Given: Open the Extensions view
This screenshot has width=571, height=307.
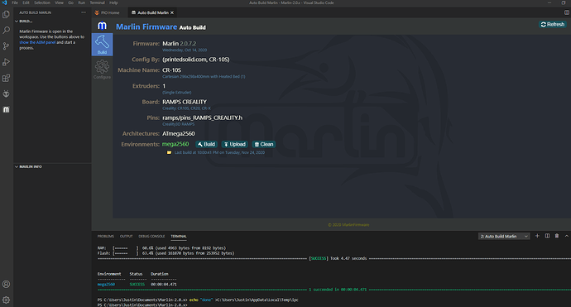Looking at the screenshot, I should tap(6, 78).
